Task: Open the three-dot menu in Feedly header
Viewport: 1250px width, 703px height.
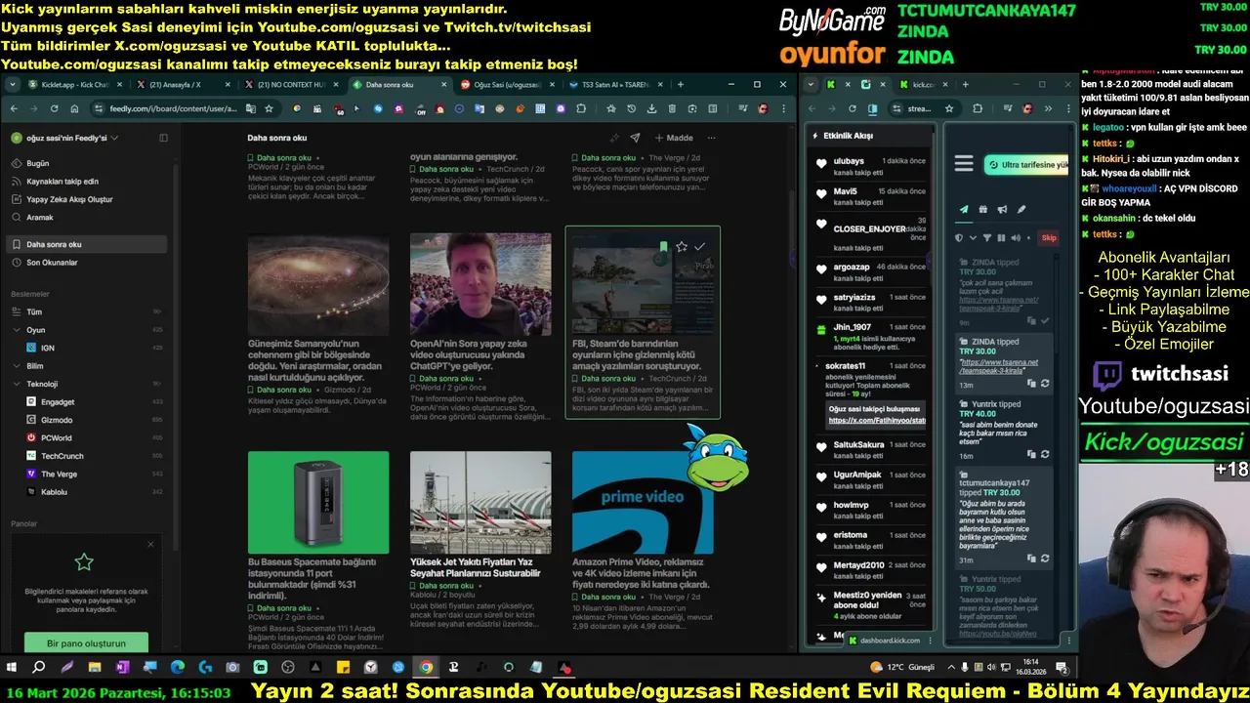Action: (711, 138)
